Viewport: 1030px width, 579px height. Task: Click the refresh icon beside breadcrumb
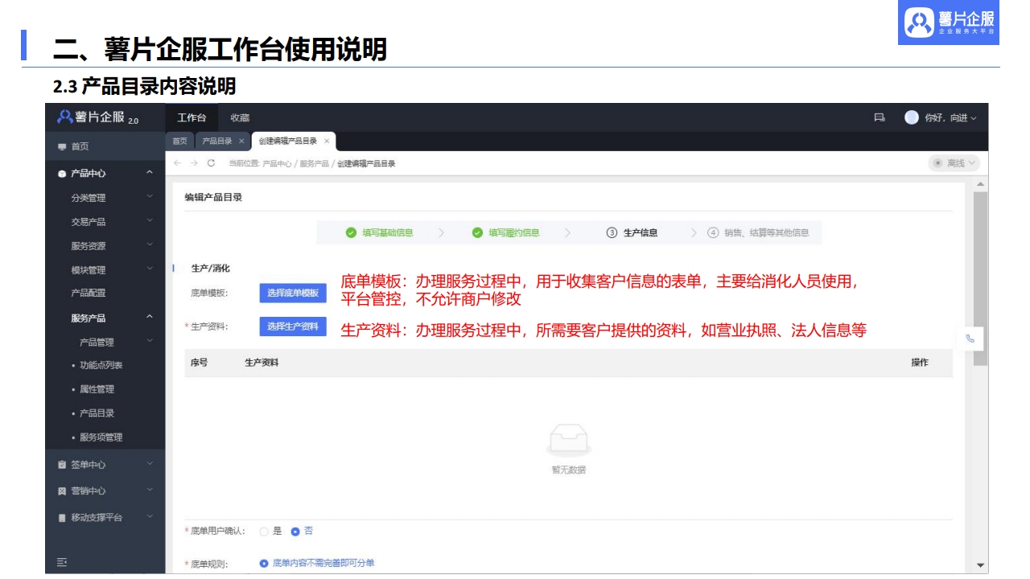211,163
